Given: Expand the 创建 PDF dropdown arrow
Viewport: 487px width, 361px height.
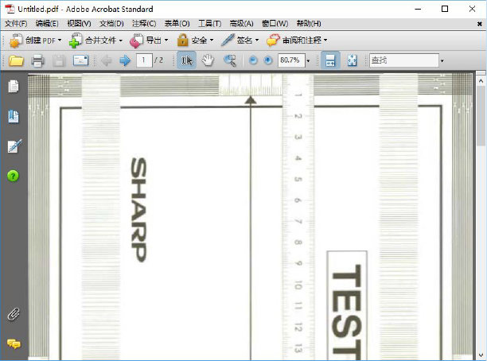Looking at the screenshot, I should tap(60, 41).
